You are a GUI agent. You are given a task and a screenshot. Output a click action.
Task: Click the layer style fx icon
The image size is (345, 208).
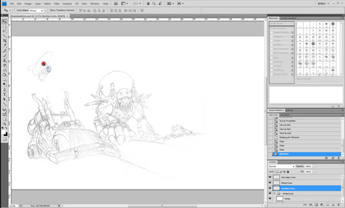[x=310, y=205]
